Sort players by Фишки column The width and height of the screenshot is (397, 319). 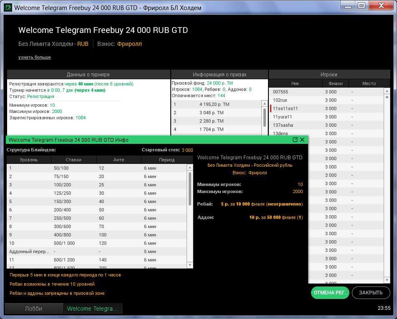[x=336, y=83]
